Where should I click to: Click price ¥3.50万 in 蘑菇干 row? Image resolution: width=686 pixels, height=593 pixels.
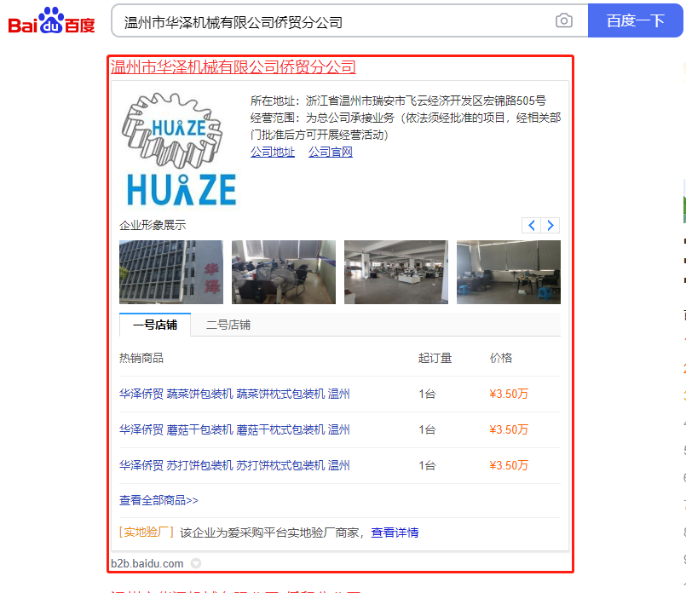(509, 430)
